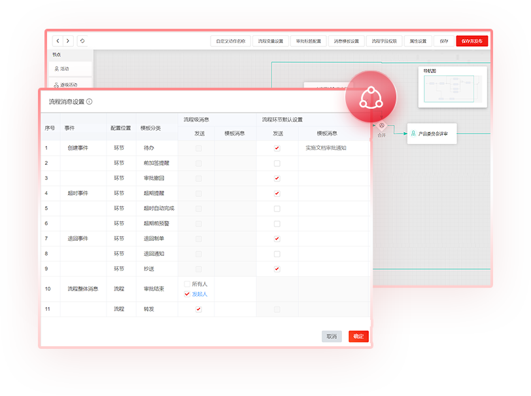531x396 pixels.
Task: Enable default send for 前加签提醒 row
Action: coord(277,163)
